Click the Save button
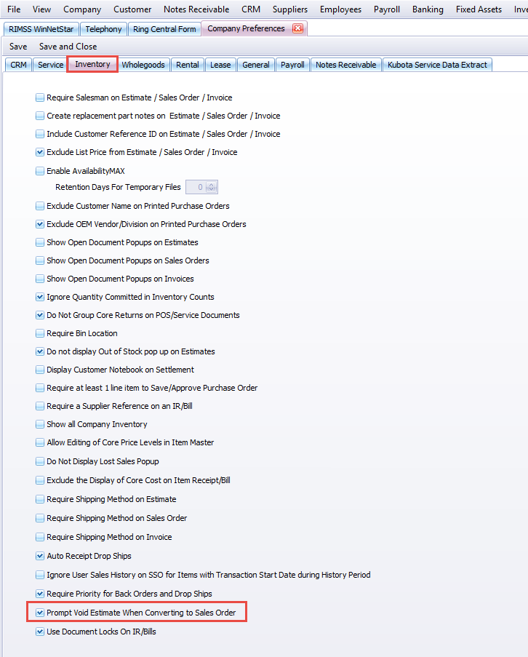Image resolution: width=528 pixels, height=657 pixels. pos(18,47)
